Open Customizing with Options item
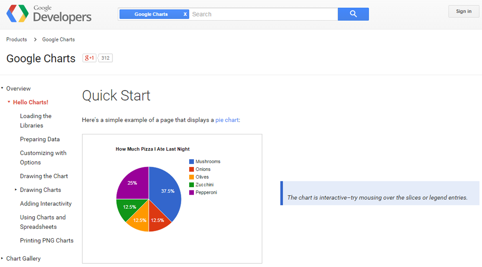 (43, 158)
